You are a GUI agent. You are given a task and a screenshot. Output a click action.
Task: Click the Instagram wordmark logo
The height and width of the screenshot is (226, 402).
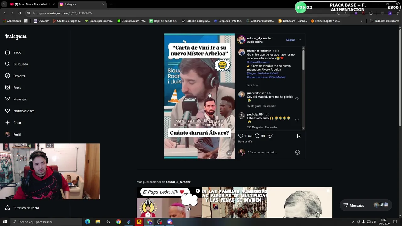coord(16,36)
